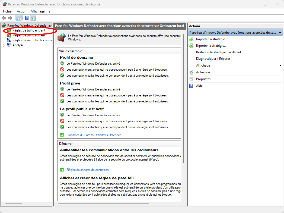The width and height of the screenshot is (284, 213).
Task: Toggle the console tree show/hide toolbar icon
Action: [19, 18]
